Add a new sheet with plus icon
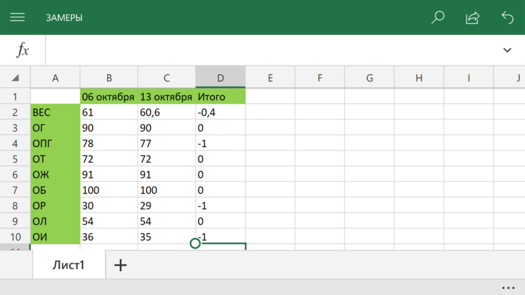Viewport: 525px width, 295px height. [x=121, y=265]
